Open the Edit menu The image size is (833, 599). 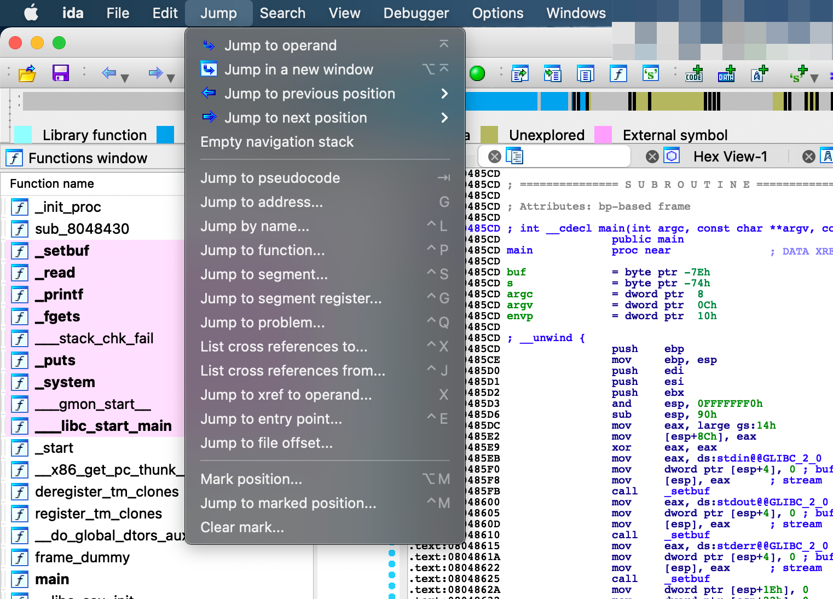point(165,13)
